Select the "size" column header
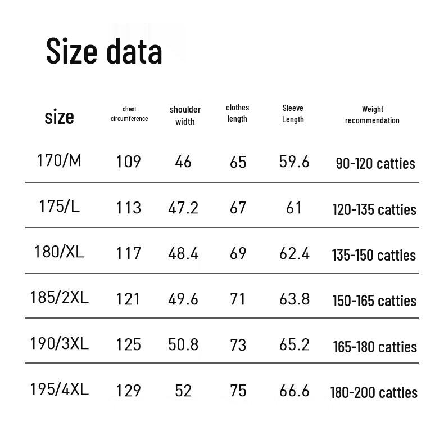Viewport: 444px width, 421px height. [59, 117]
